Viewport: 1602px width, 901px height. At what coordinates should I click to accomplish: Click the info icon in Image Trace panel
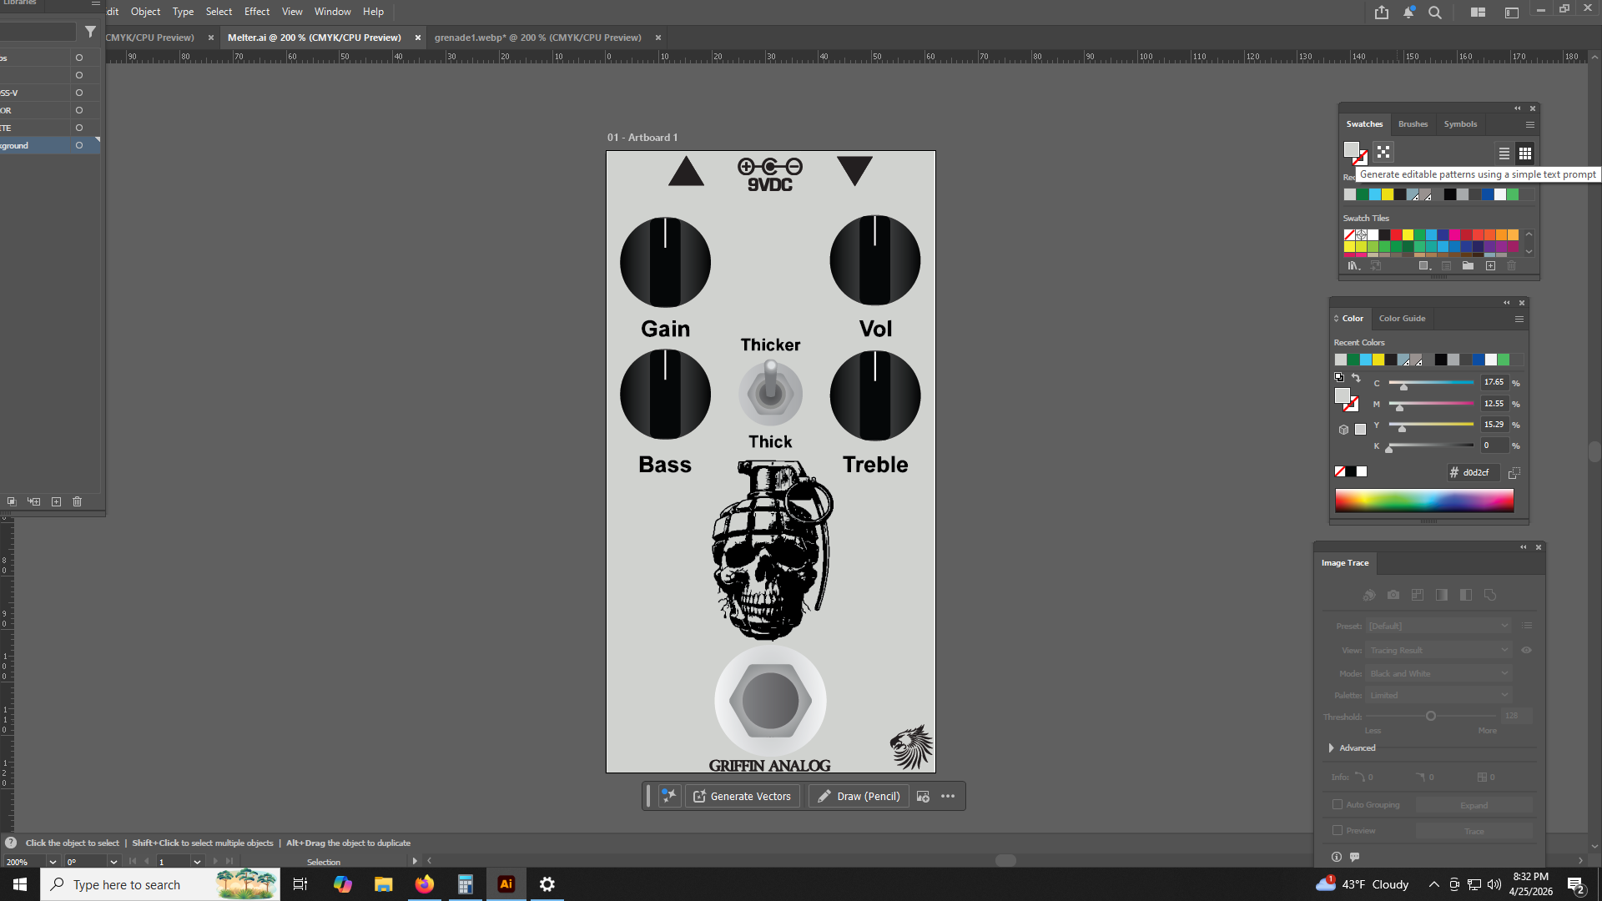(1337, 857)
